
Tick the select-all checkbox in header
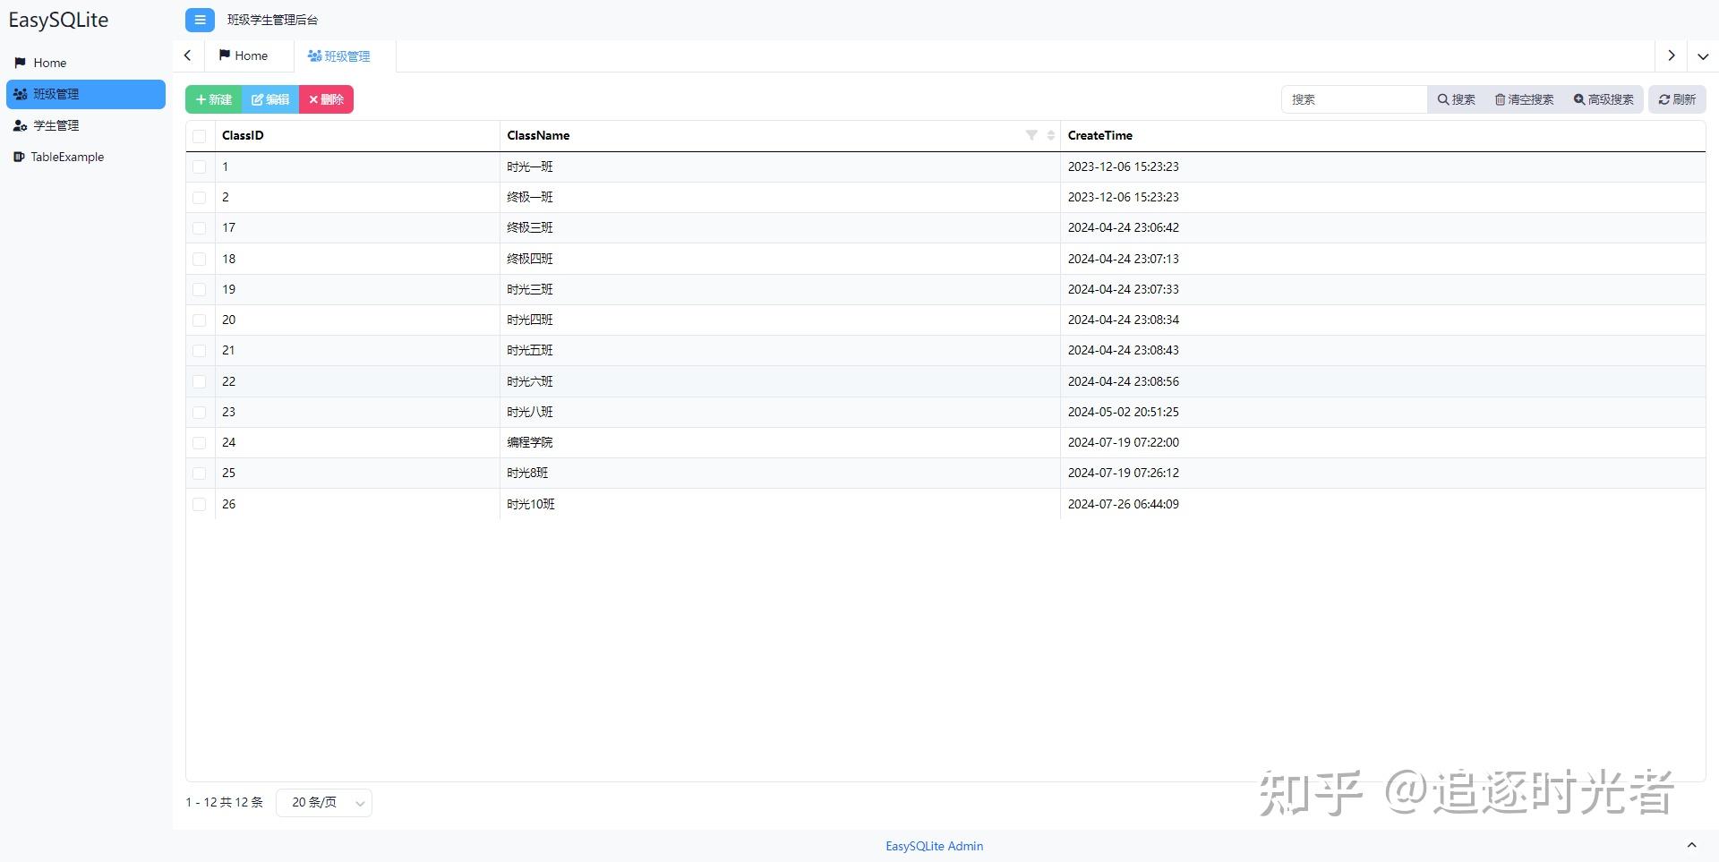(x=200, y=136)
